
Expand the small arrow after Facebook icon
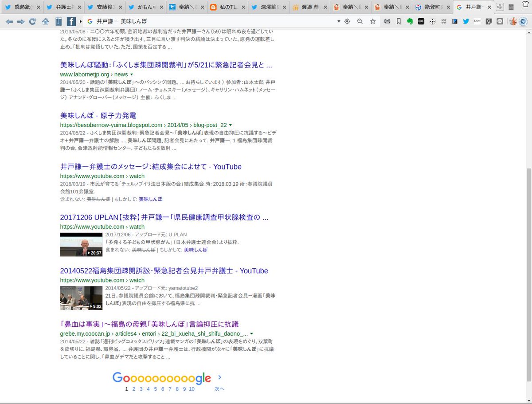click(81, 21)
